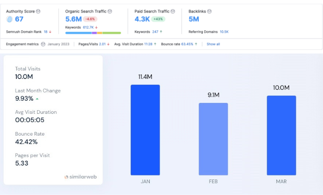Click the 11.4M label above January bar

tap(145, 77)
